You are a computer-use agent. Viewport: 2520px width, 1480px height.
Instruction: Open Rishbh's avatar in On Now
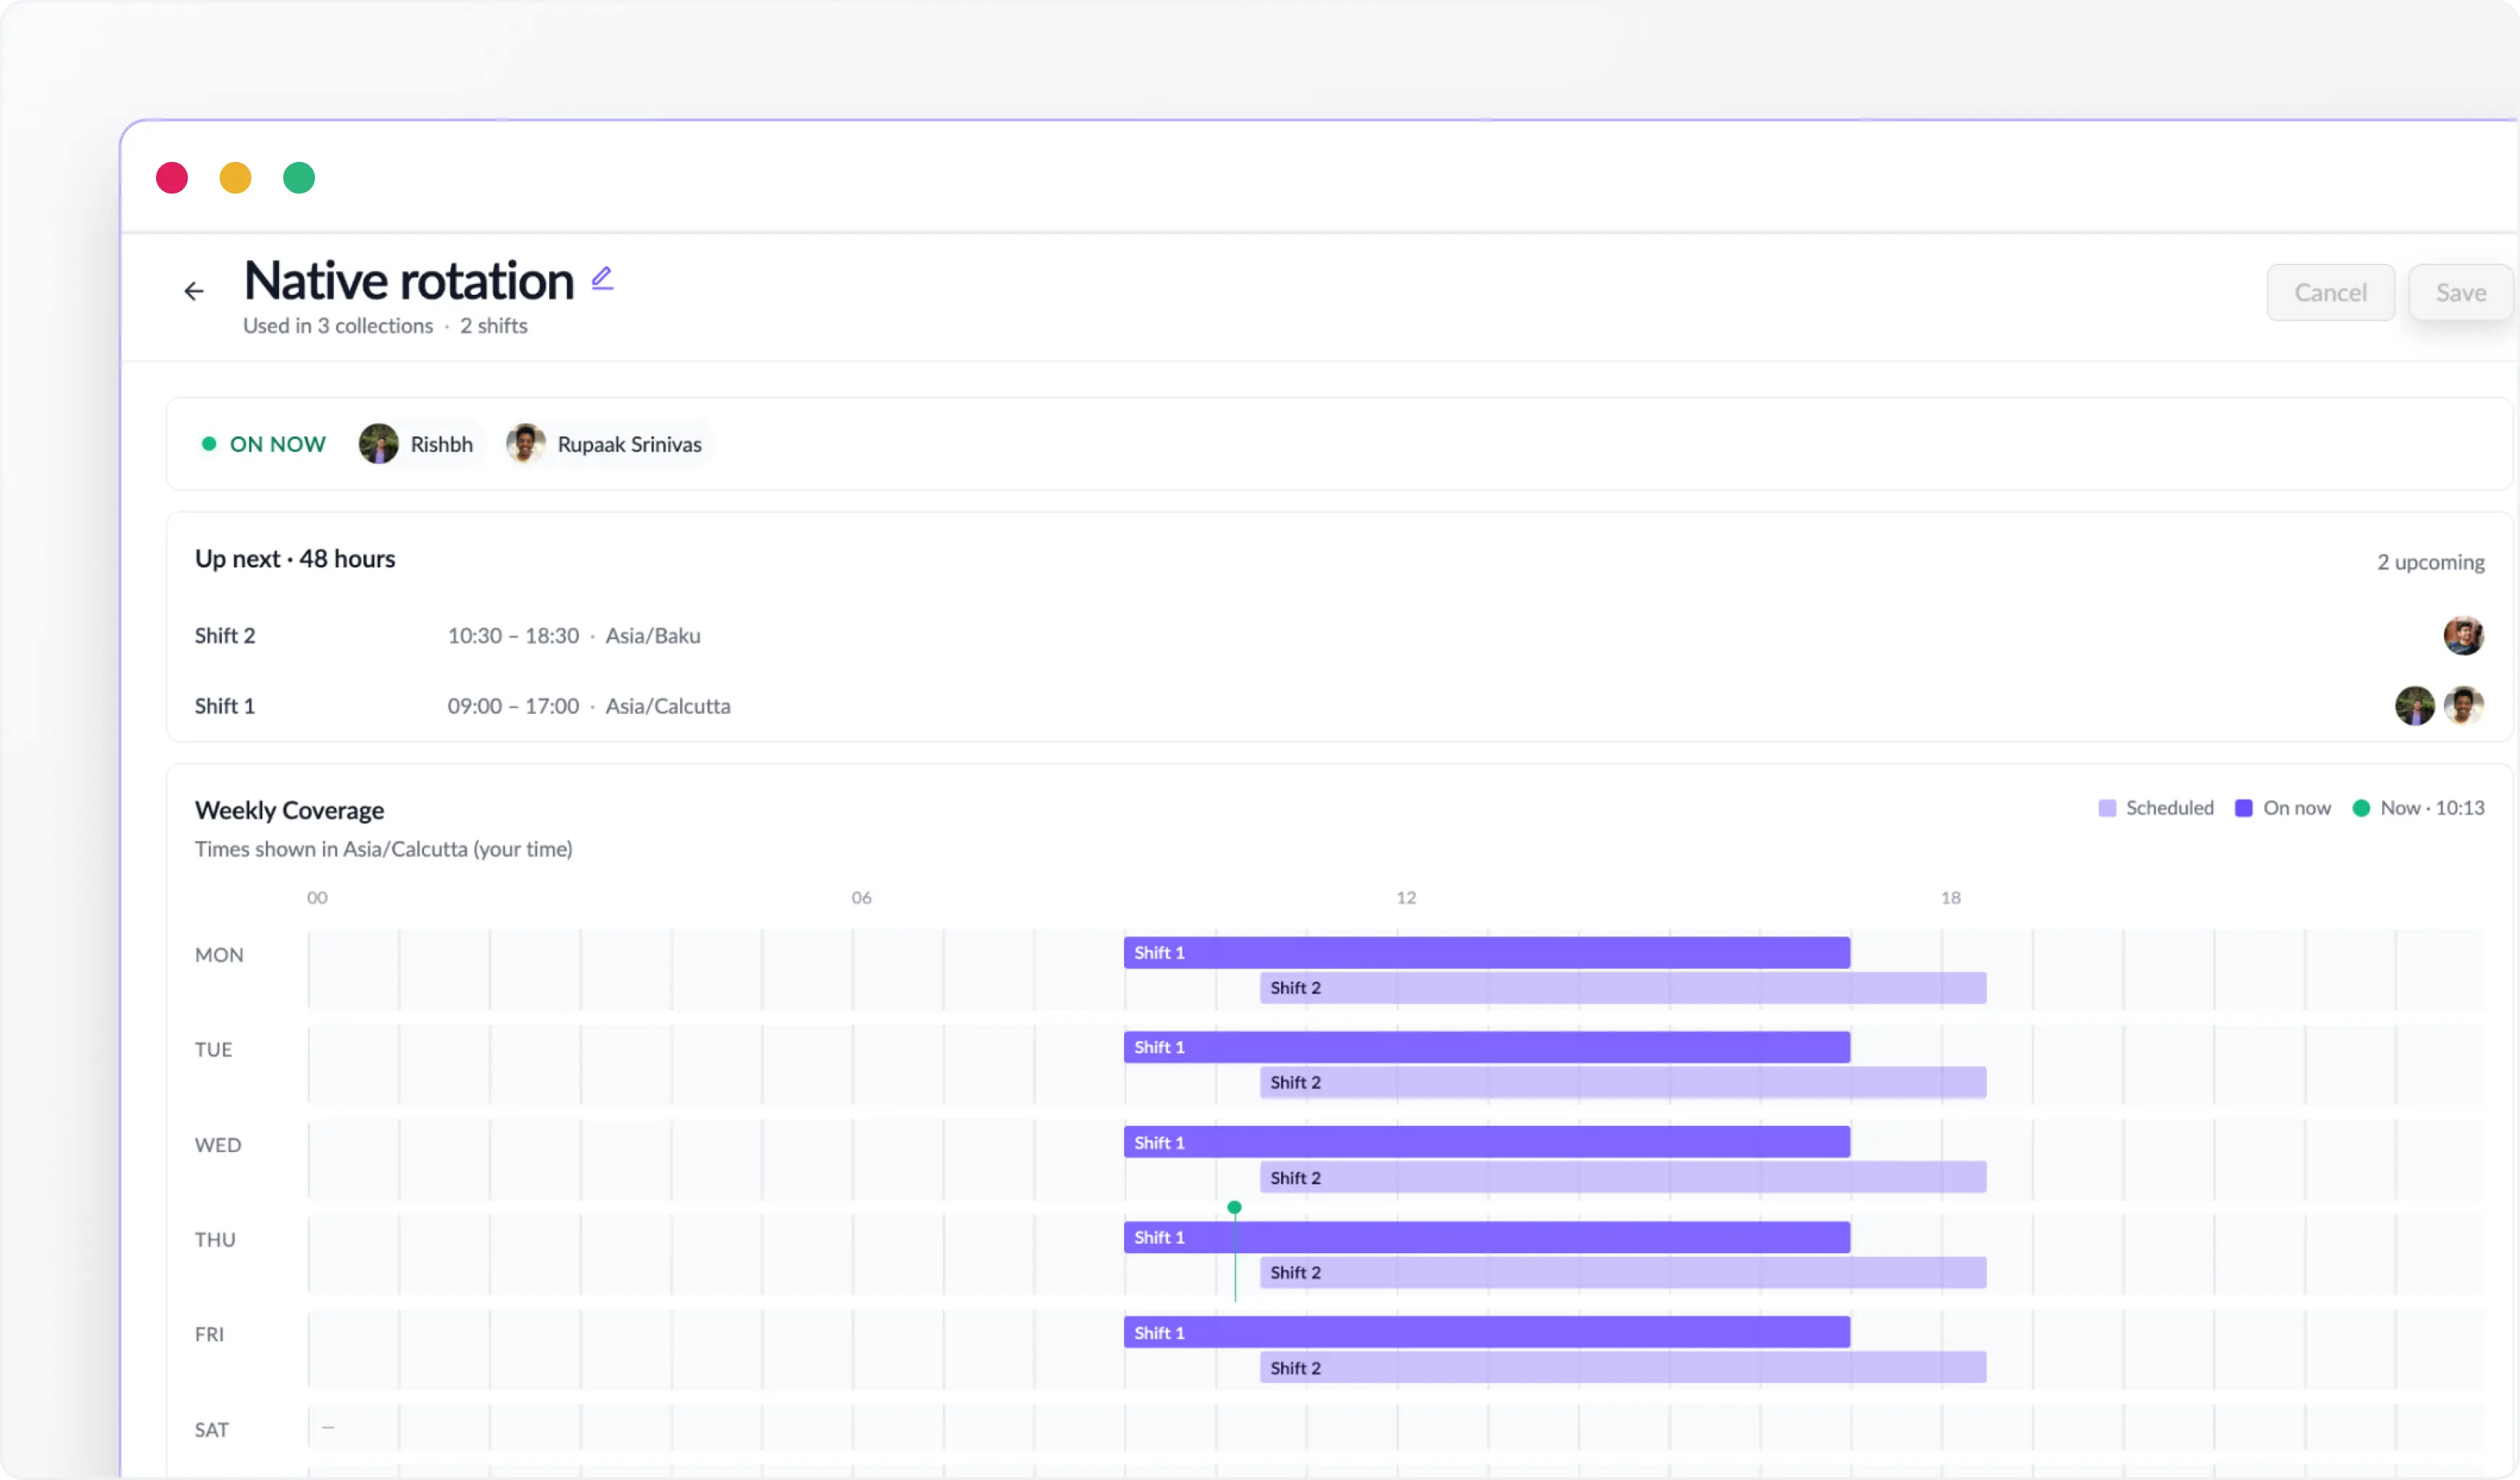coord(379,444)
